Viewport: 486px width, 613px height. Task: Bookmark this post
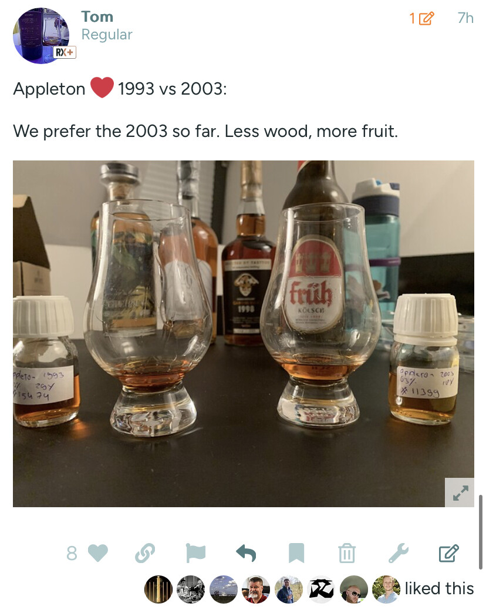pos(296,553)
